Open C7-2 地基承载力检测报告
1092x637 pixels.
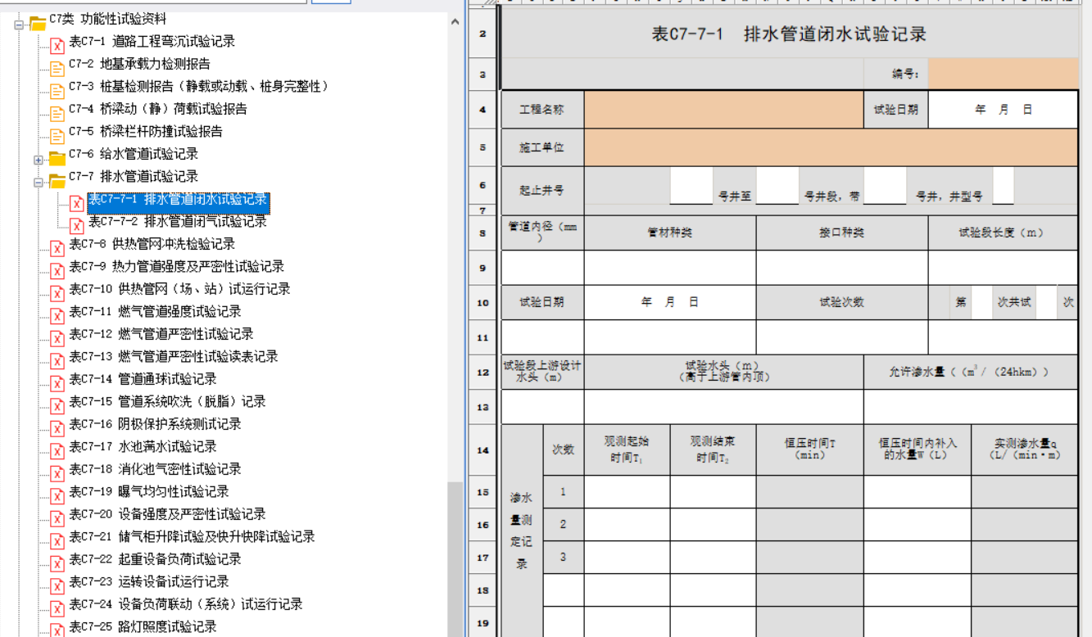[x=139, y=63]
